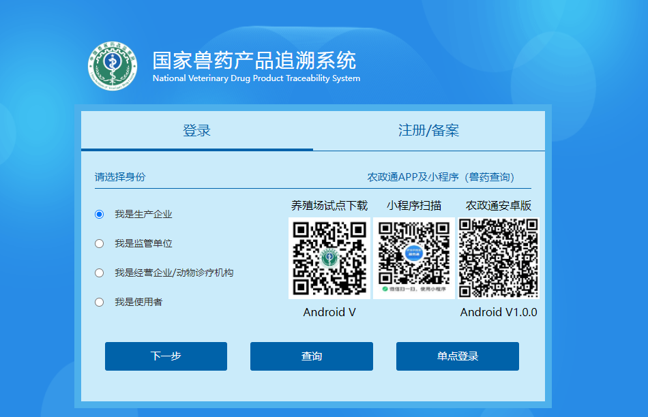Open the 农政通APP及小程序（兽药查询） link
The height and width of the screenshot is (417, 648).
point(441,176)
